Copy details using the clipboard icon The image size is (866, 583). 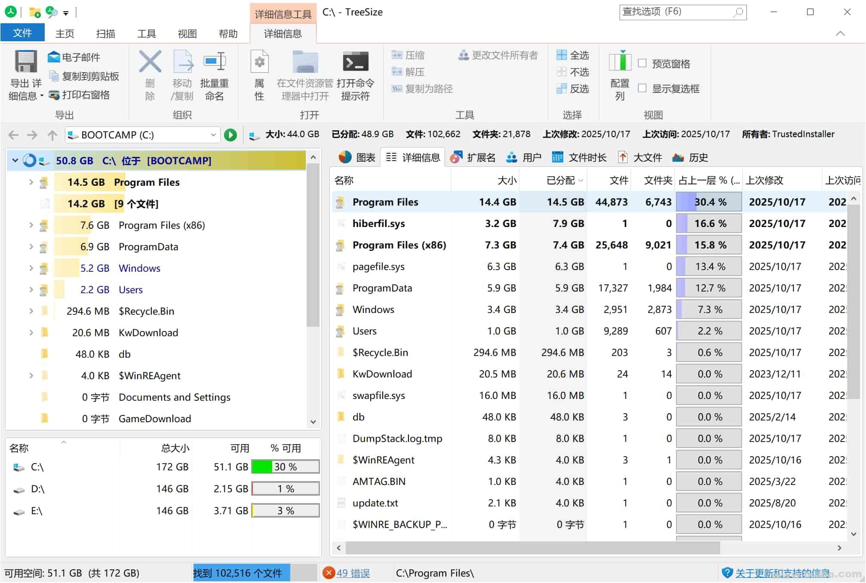[x=54, y=76]
